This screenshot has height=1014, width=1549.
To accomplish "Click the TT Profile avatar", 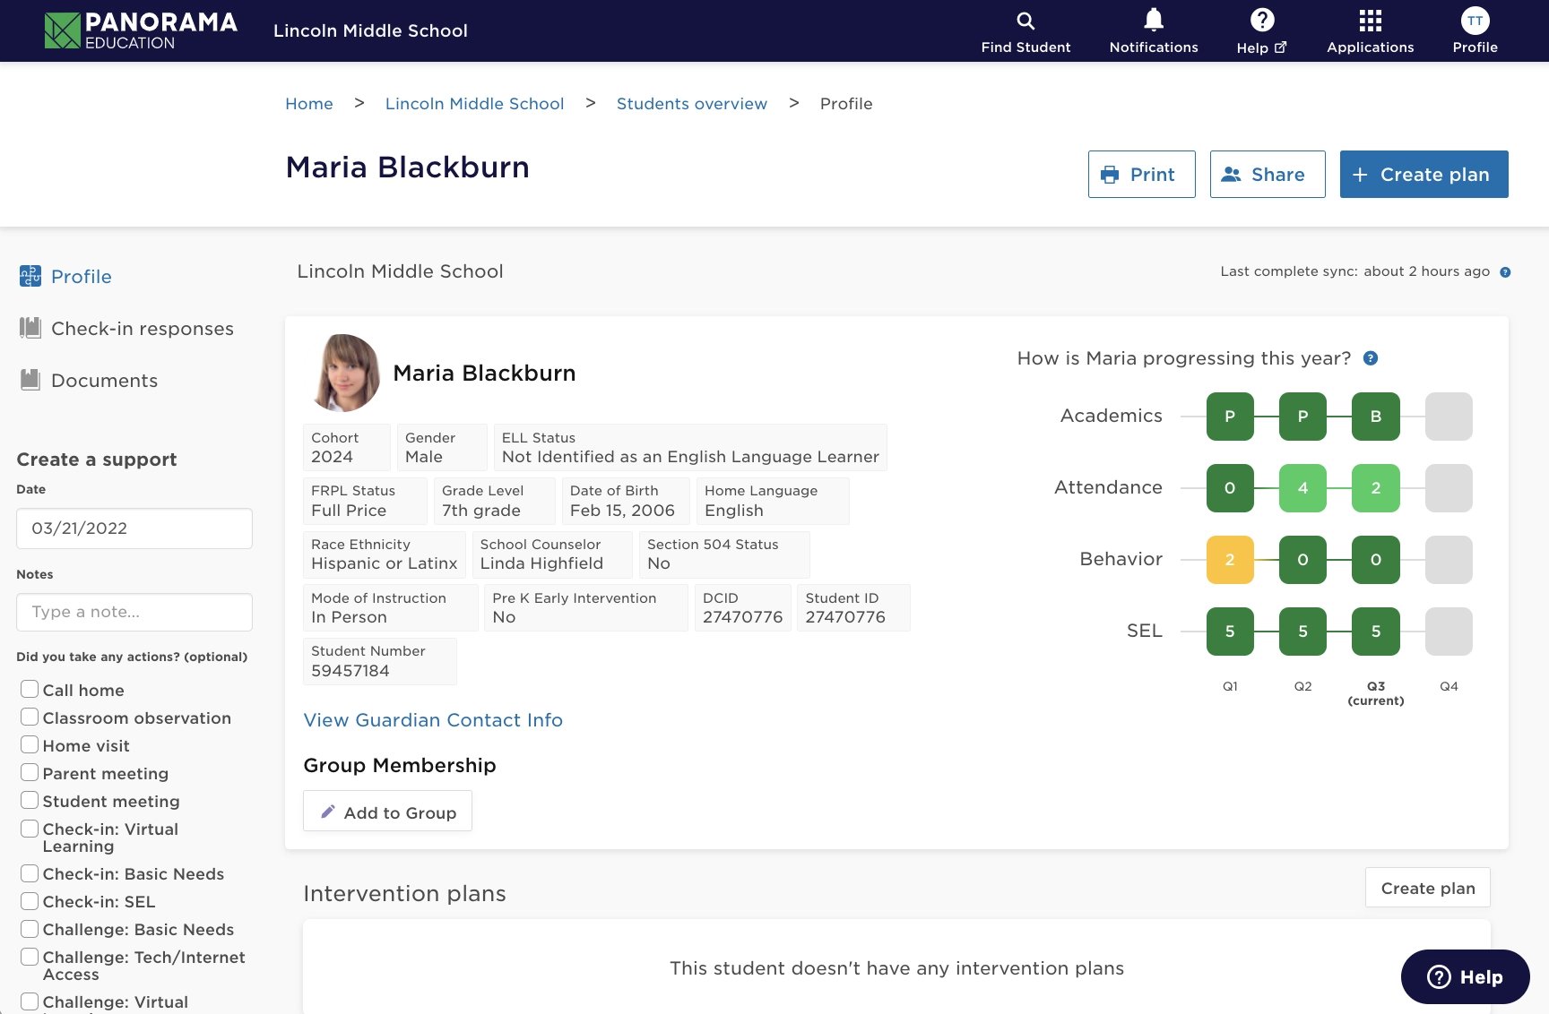I will [1475, 21].
